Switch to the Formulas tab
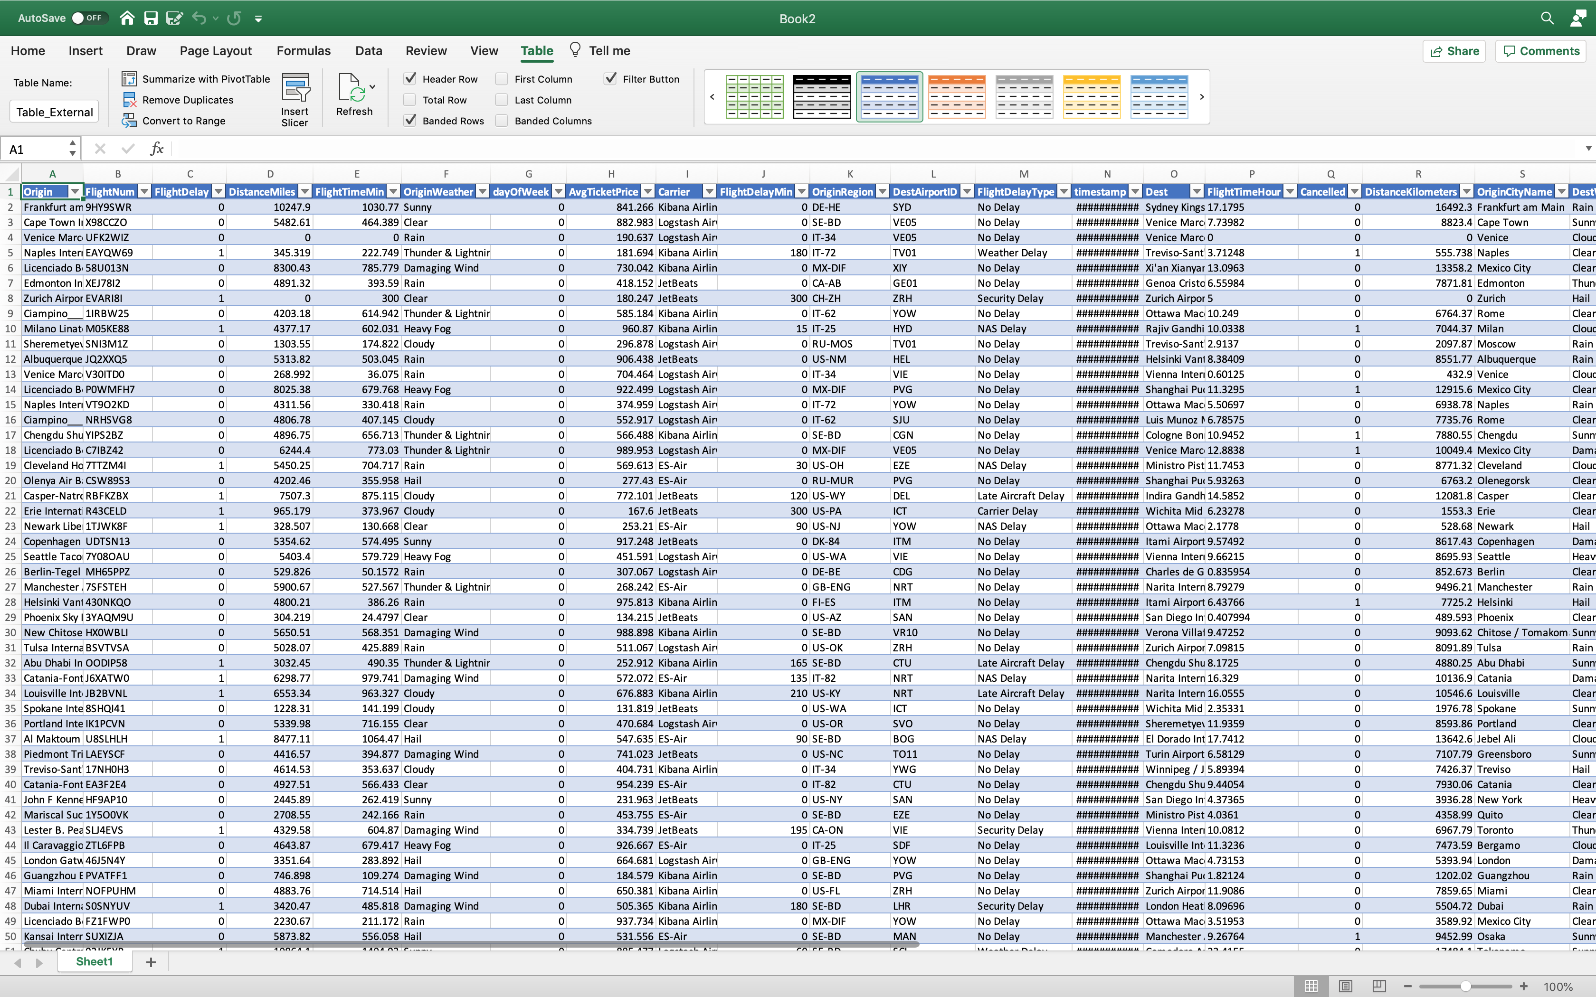The width and height of the screenshot is (1596, 997). click(x=304, y=51)
